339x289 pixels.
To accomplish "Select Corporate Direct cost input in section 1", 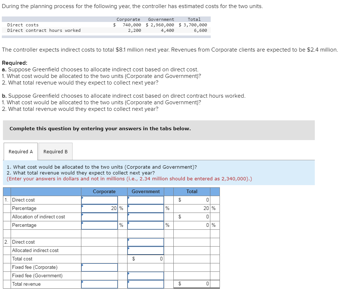I will pos(99,200).
